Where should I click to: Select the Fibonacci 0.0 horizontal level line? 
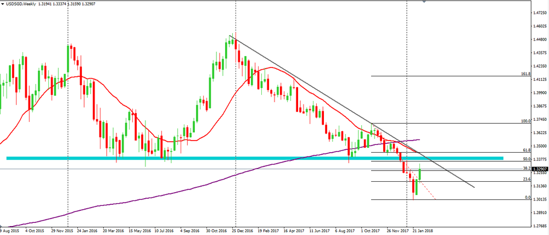point(452,200)
